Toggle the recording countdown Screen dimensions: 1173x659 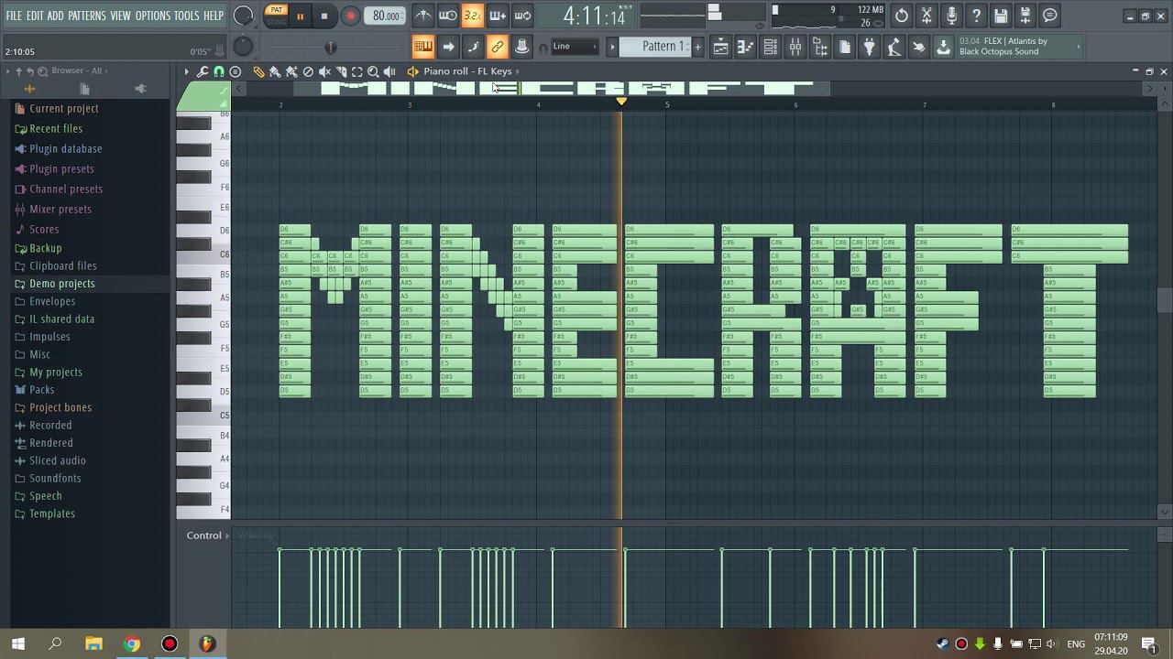[x=472, y=16]
